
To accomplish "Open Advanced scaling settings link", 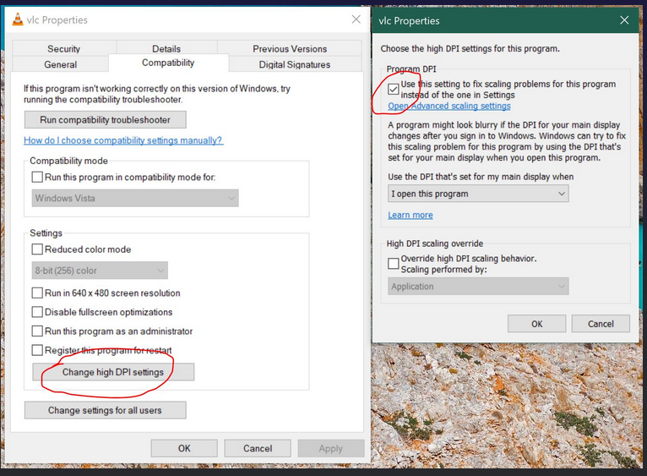I will point(449,107).
